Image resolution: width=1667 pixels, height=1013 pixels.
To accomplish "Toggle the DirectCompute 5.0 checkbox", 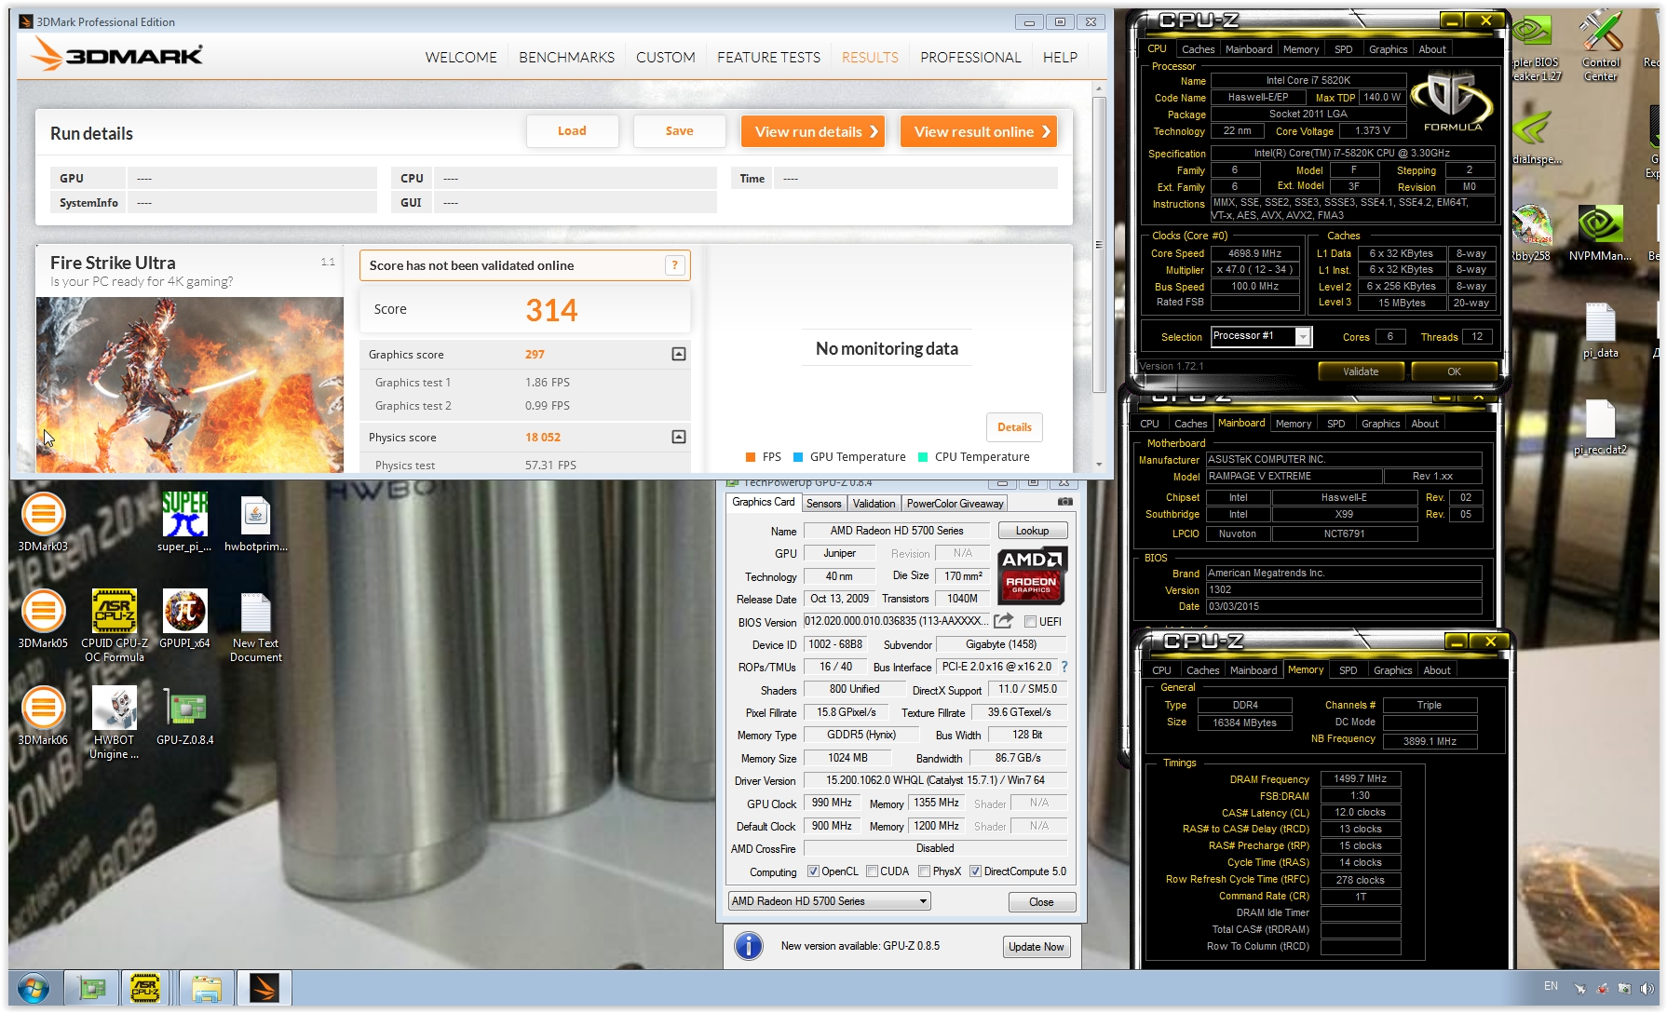I will [975, 871].
